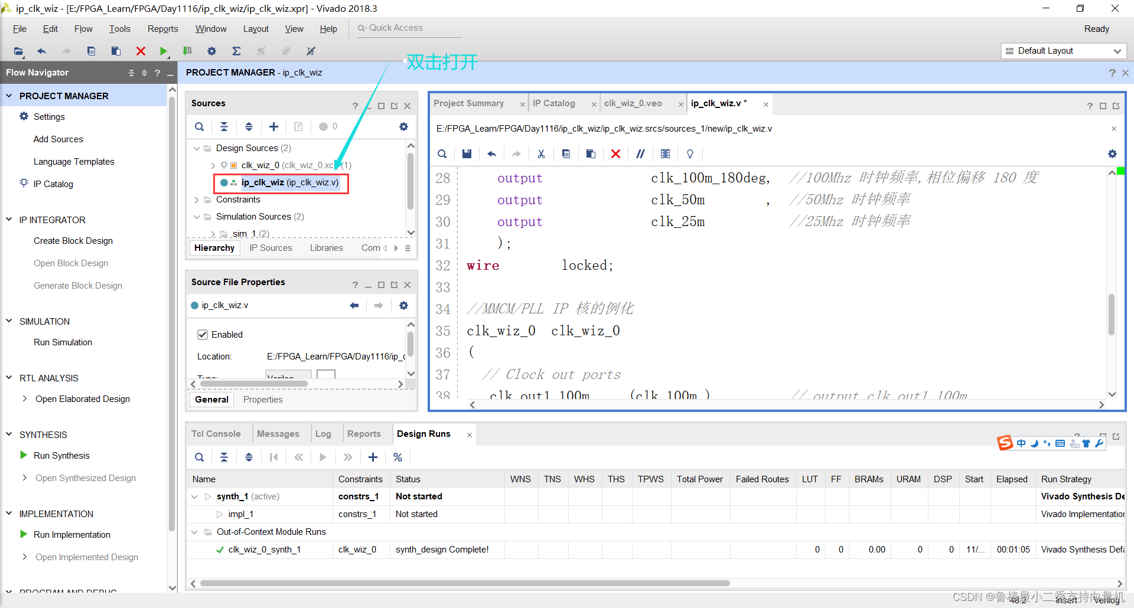Open Settings in Project Manager
The width and height of the screenshot is (1134, 608).
(49, 117)
